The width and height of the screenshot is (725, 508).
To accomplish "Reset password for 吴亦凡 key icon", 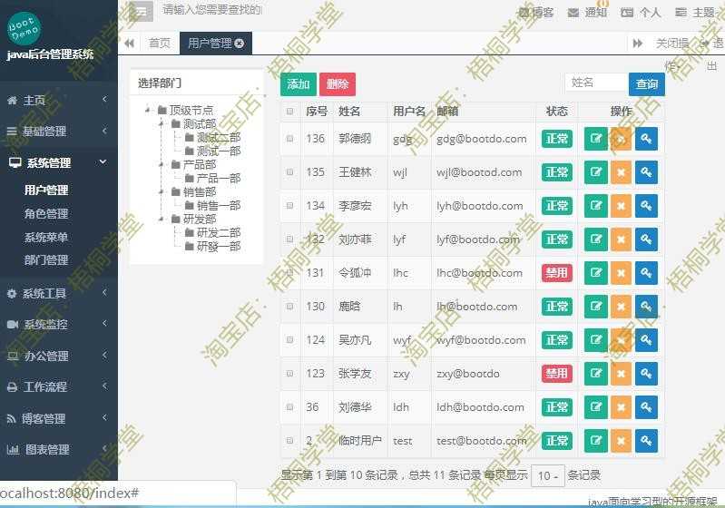I will tap(646, 340).
